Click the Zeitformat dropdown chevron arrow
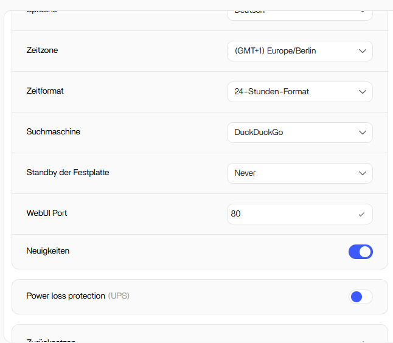Viewport: 393px width, 343px height. 363,92
